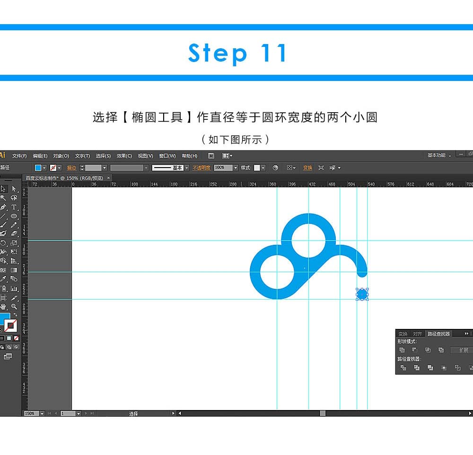Screen dimensions: 473x455
Task: Click the selected small blue circle
Action: pos(362,294)
